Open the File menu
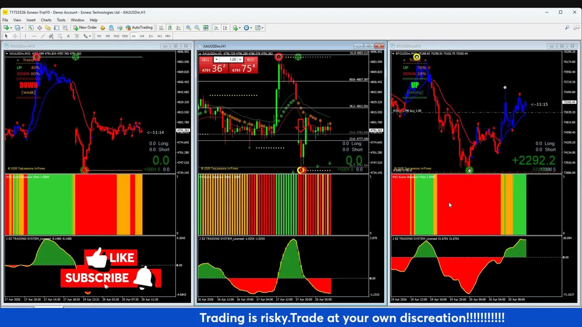Viewport: 582px width, 327px height. pyautogui.click(x=5, y=20)
